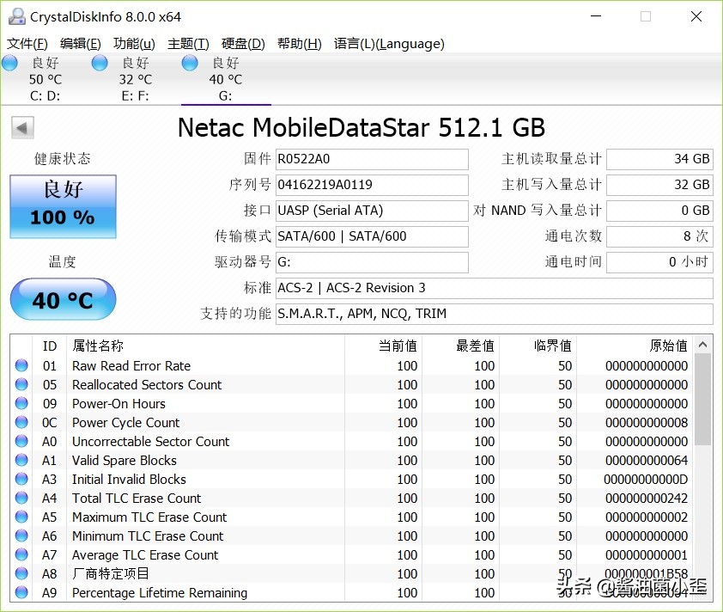The height and width of the screenshot is (612, 723).
Task: Click the SMART list scrollbar up arrow
Action: coord(703,343)
